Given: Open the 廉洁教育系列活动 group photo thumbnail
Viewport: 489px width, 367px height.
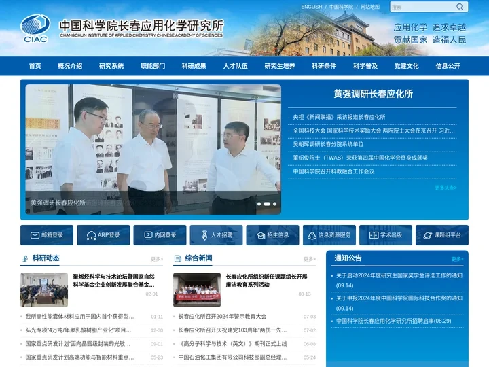Looking at the screenshot, I should point(197,290).
